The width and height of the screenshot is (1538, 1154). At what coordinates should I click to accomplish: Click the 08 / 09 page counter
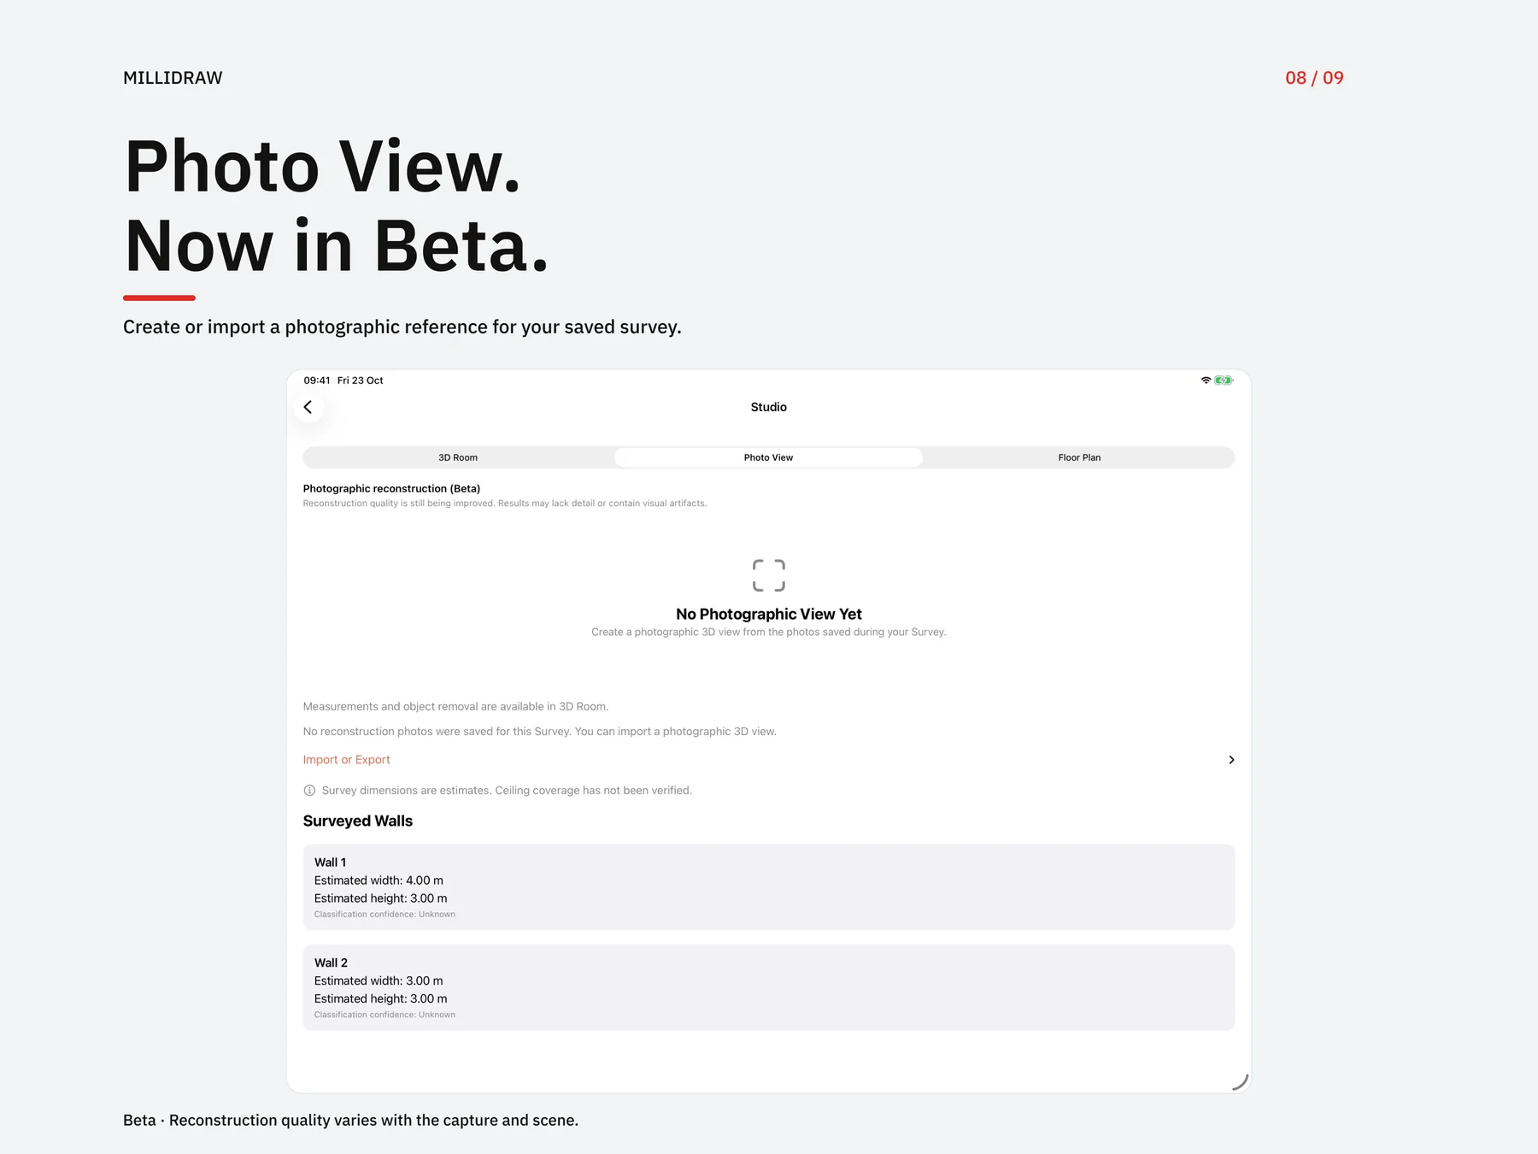click(x=1314, y=78)
